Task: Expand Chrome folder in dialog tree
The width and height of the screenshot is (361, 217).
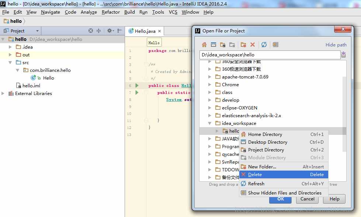Action: coord(209,84)
